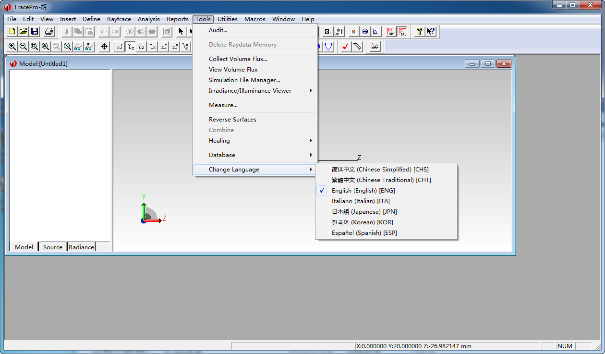The height and width of the screenshot is (354, 605).
Task: Create a new file with the New icon
Action: coord(12,31)
